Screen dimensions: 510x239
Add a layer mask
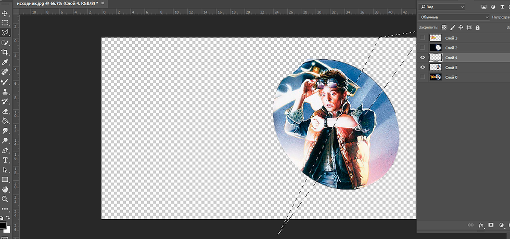pyautogui.click(x=491, y=224)
